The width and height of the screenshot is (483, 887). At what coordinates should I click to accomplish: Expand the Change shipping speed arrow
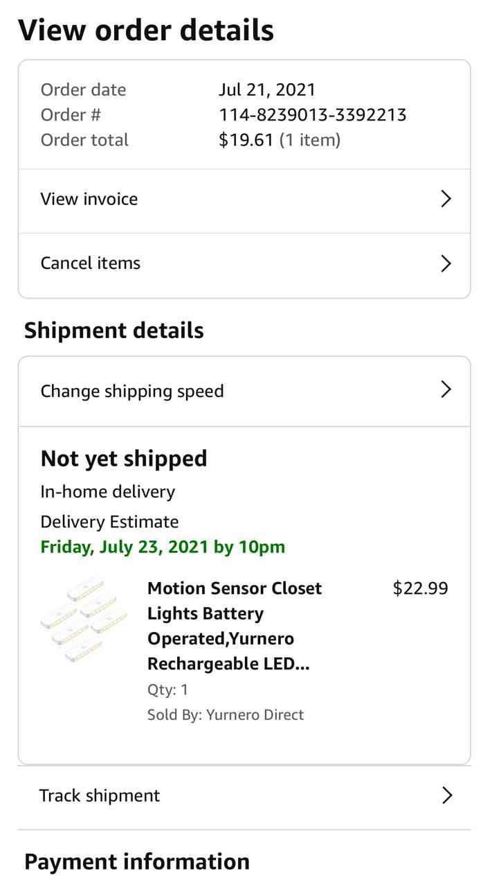point(446,390)
